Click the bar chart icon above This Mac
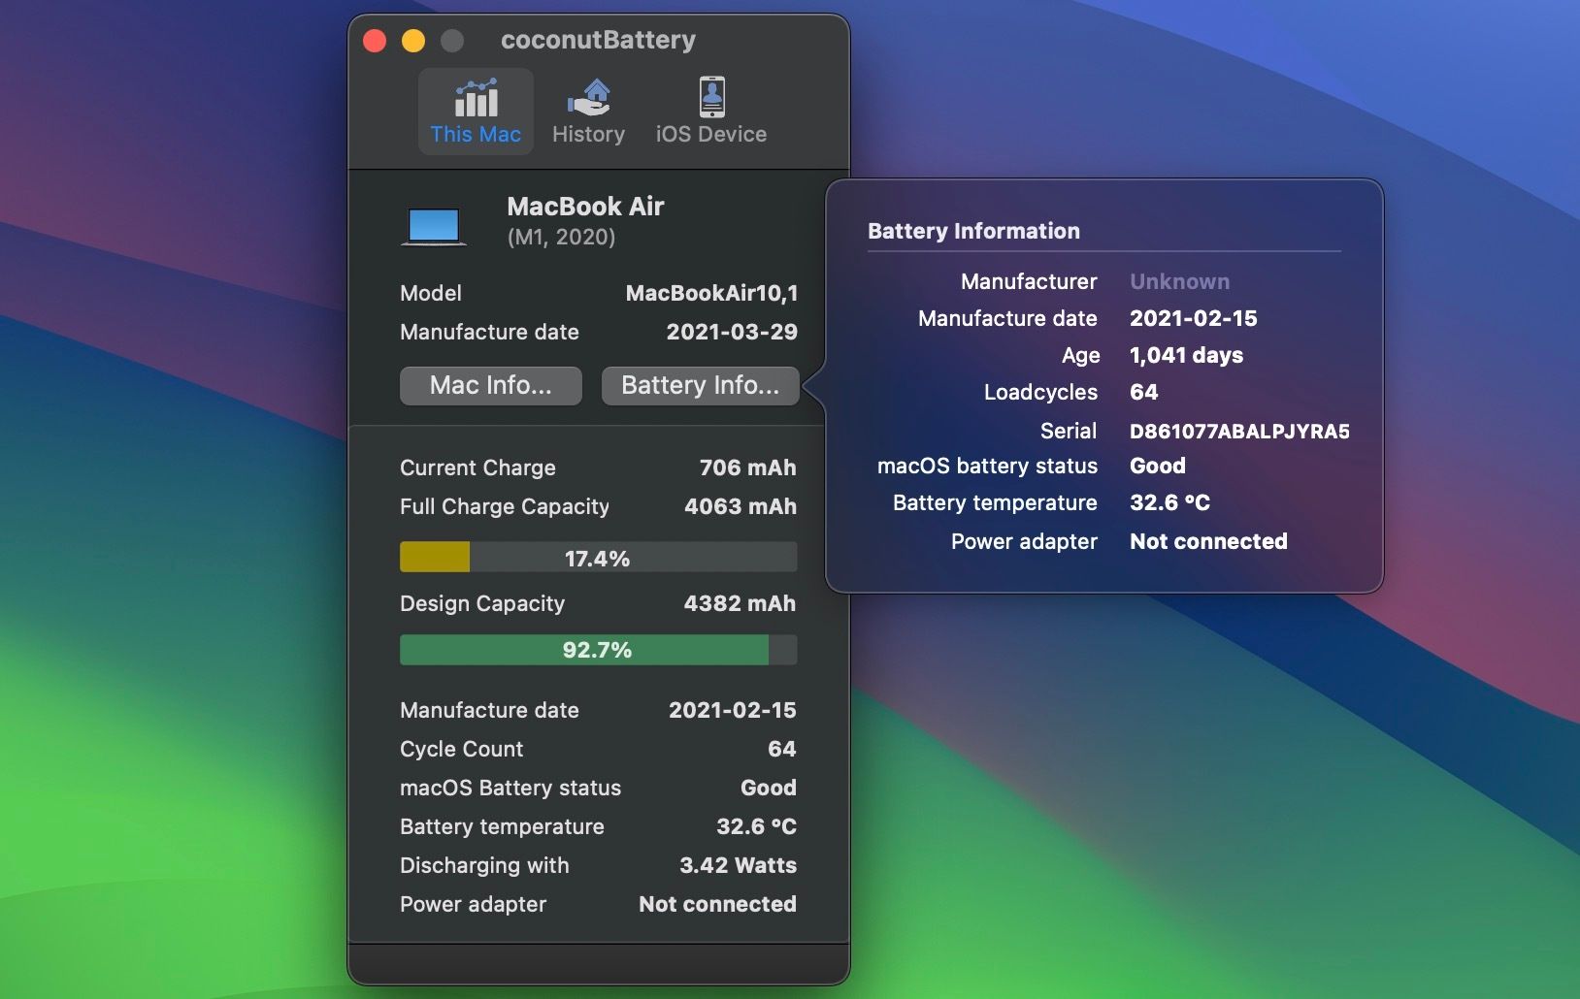1580x999 pixels. tap(475, 97)
